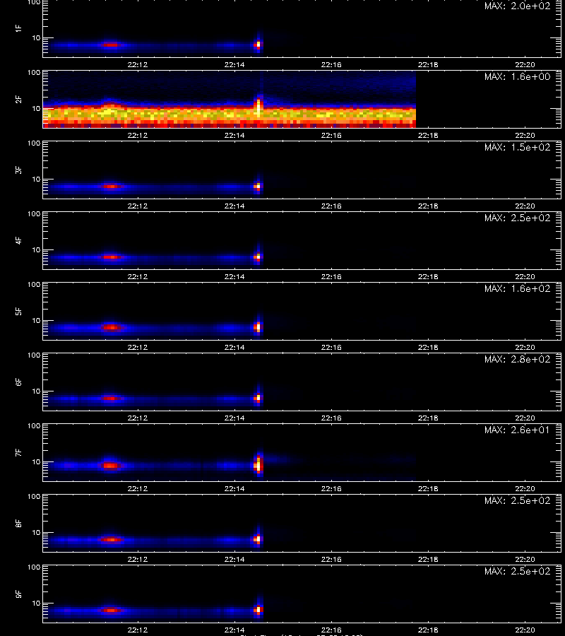Click the 100 y-axis label of panel 2F
Image resolution: width=565 pixels, height=636 pixels.
[34, 73]
